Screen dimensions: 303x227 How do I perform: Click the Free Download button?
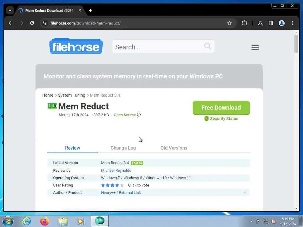221,108
